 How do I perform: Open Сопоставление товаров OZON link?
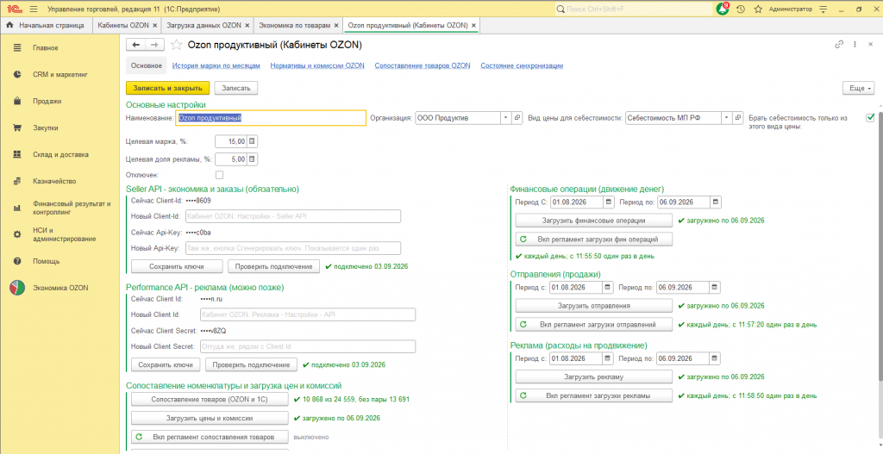(x=423, y=65)
